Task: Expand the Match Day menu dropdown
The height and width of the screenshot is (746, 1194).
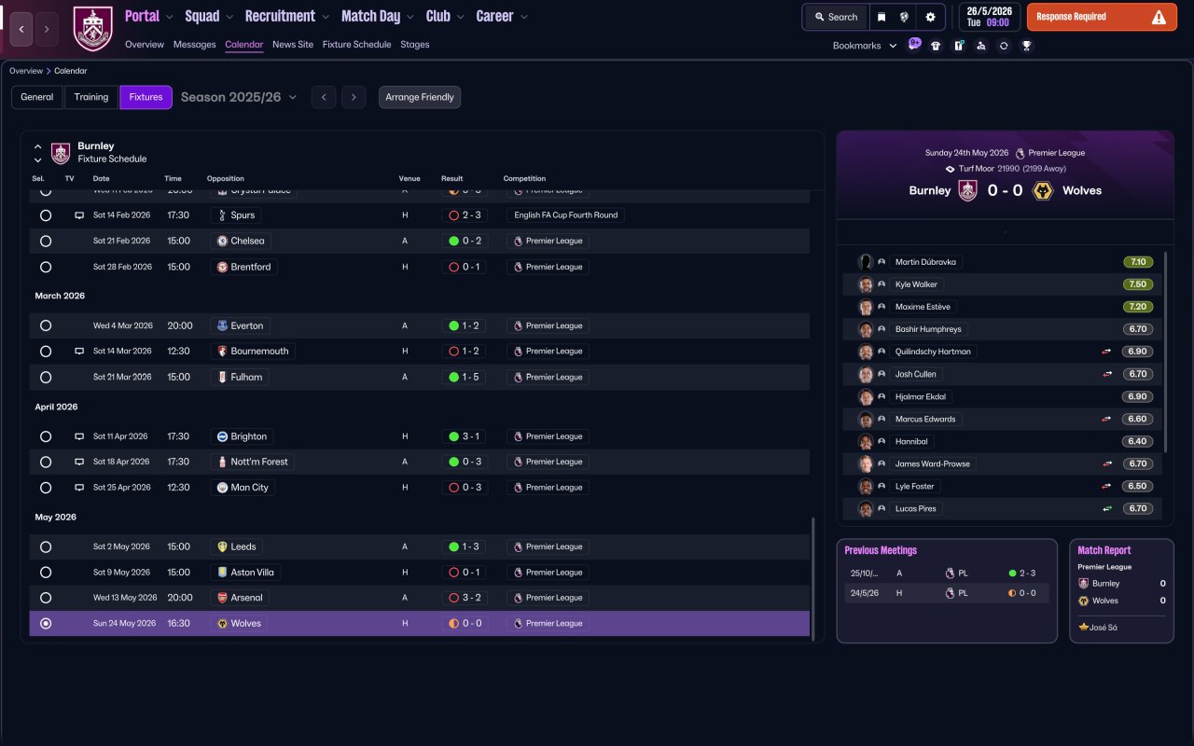Action: 410,17
